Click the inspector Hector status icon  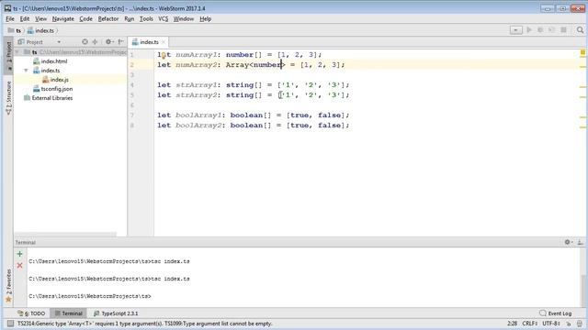click(x=580, y=324)
